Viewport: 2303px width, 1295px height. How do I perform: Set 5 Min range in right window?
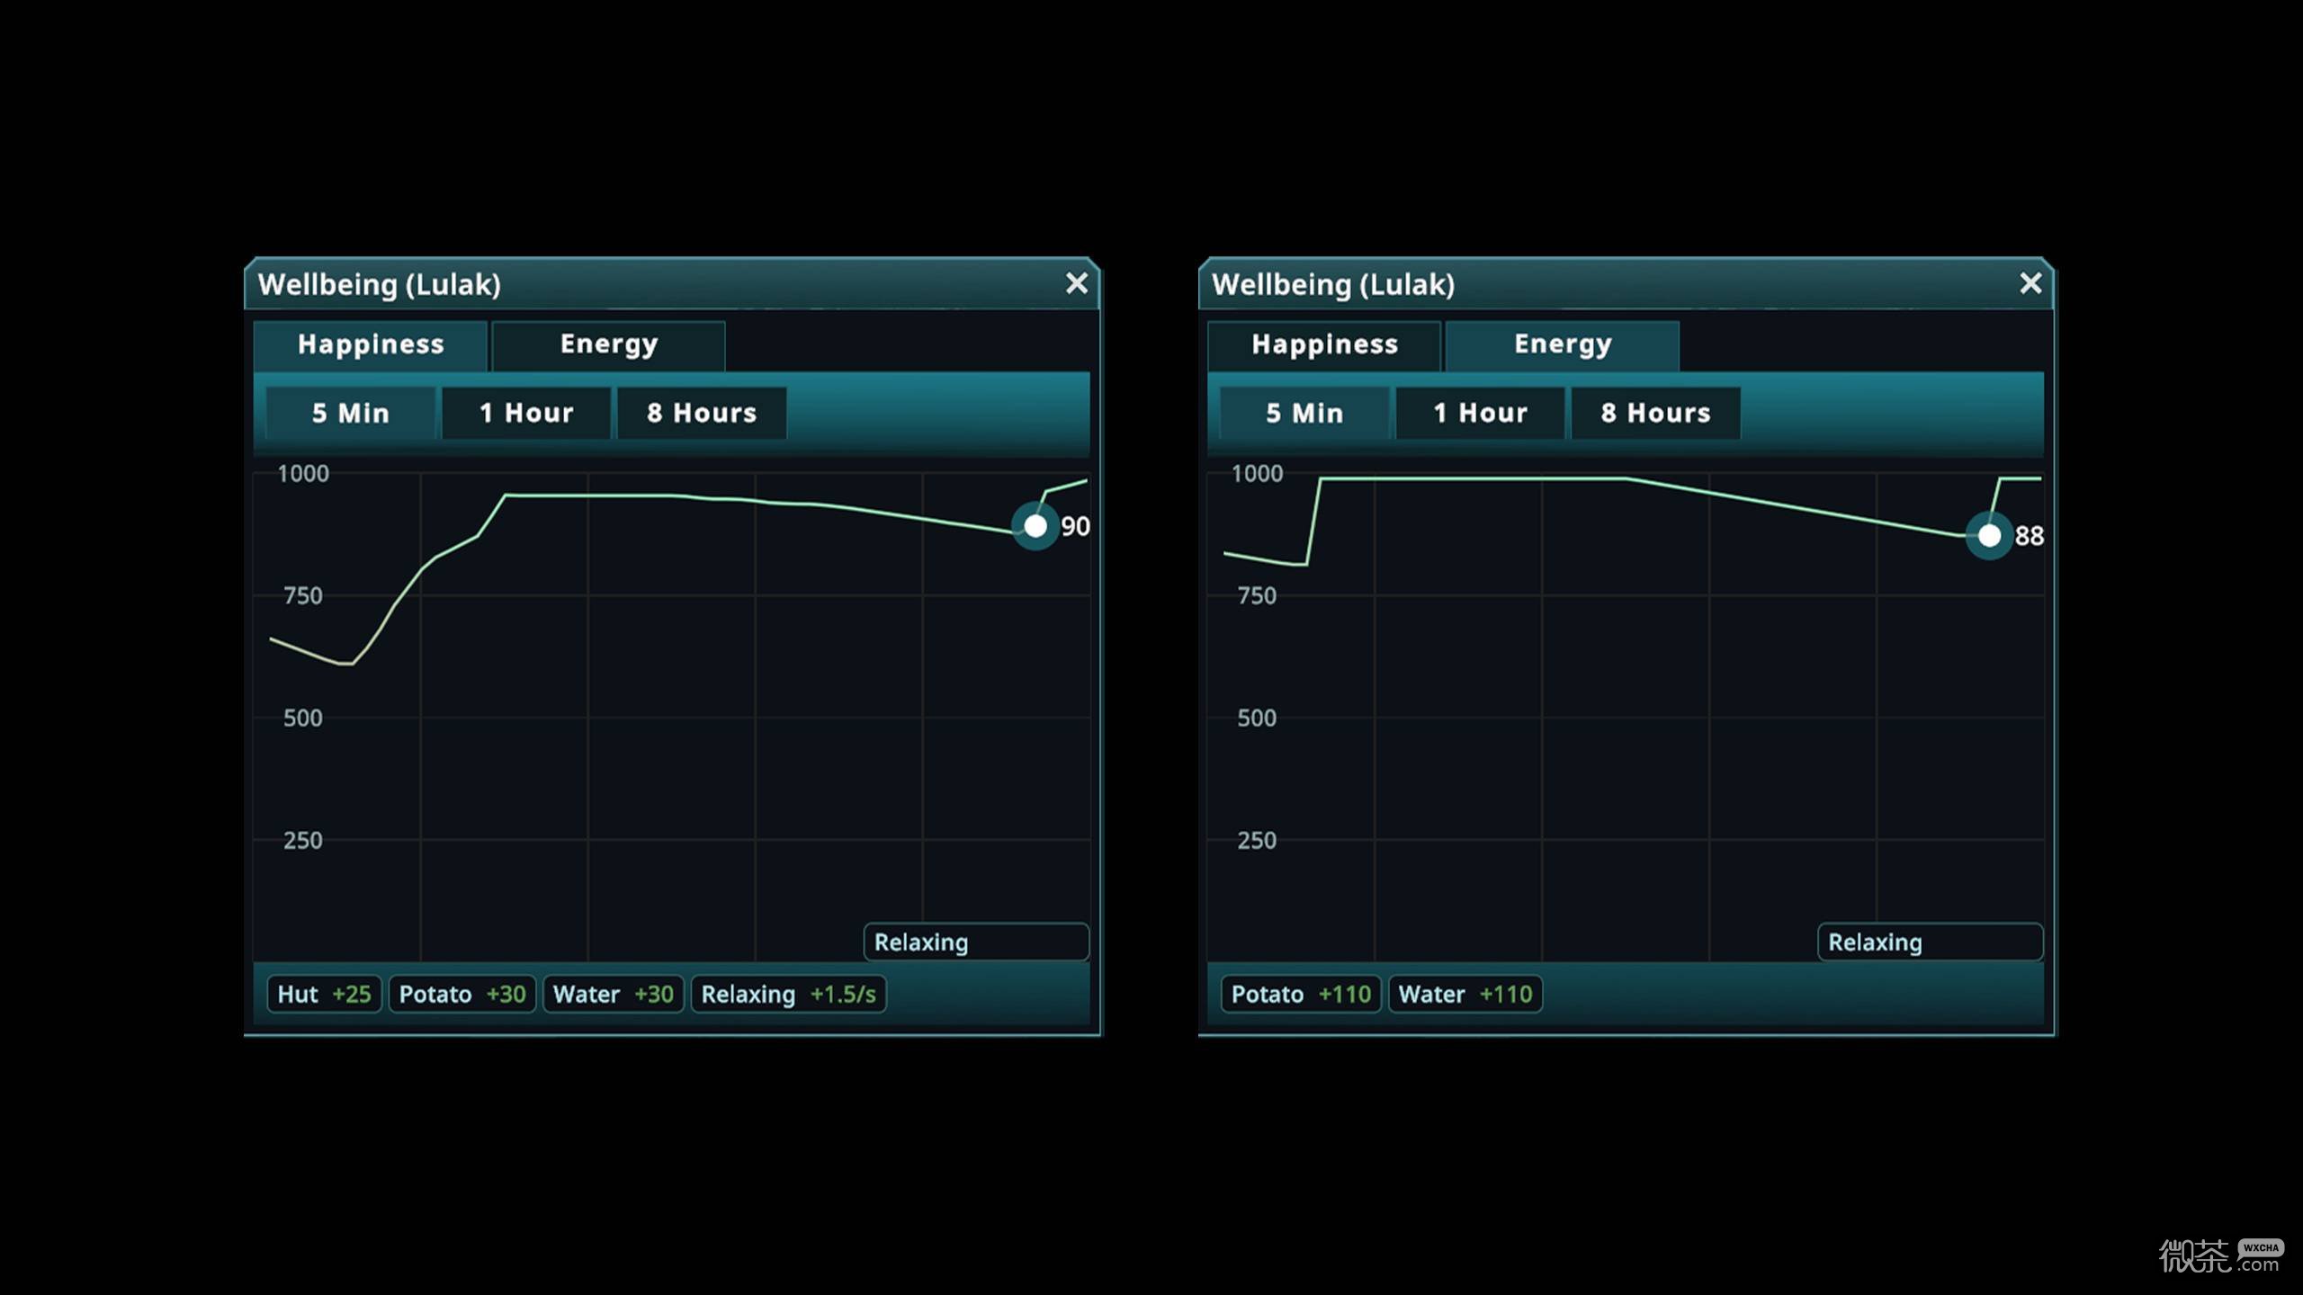1304,413
